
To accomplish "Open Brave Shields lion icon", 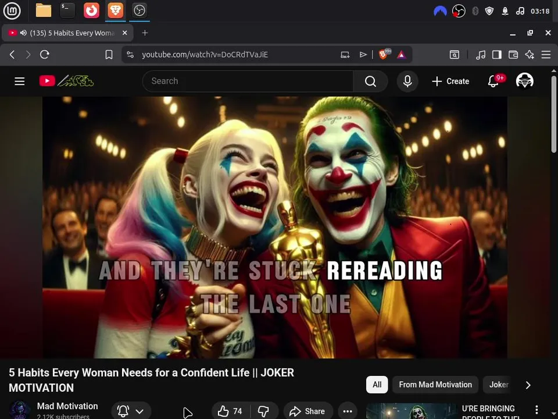I will click(x=384, y=54).
